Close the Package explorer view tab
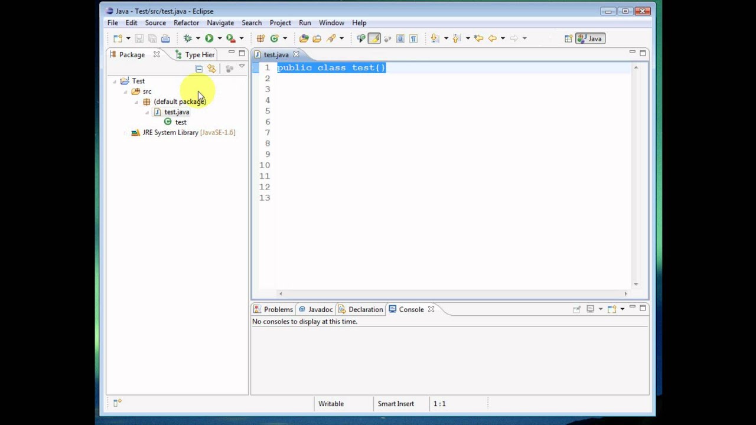This screenshot has width=756, height=425. [157, 54]
